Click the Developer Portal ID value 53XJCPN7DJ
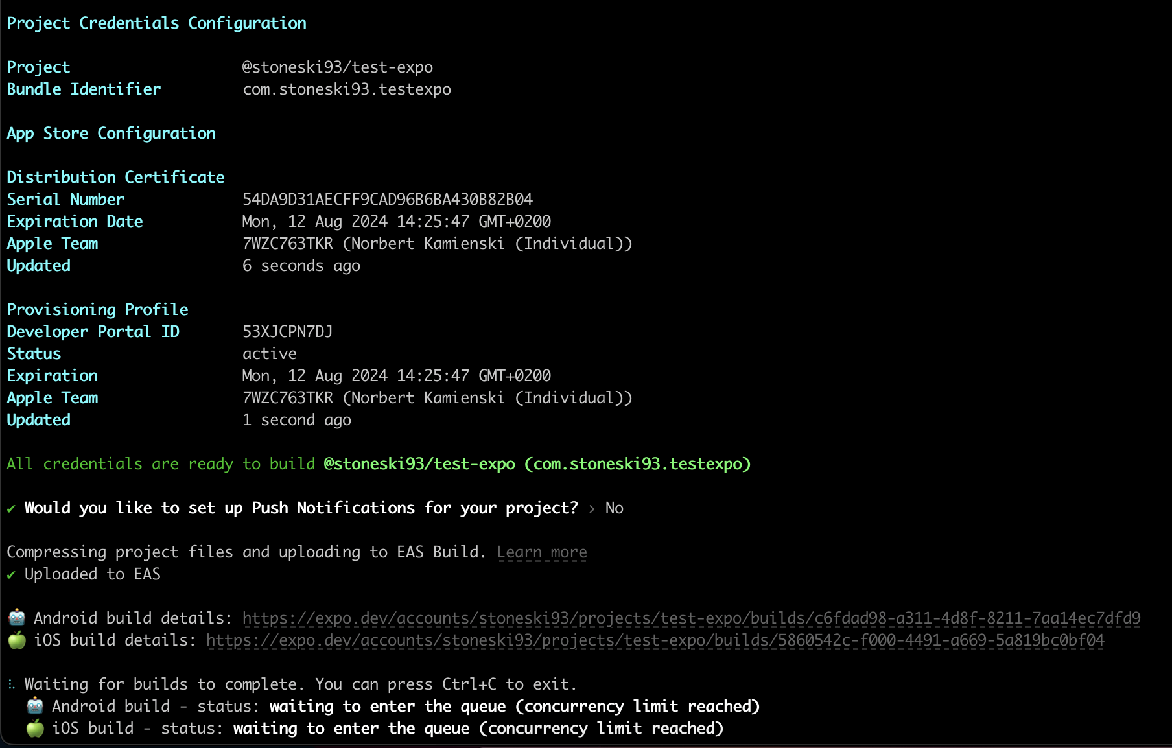This screenshot has height=748, width=1172. click(x=287, y=331)
